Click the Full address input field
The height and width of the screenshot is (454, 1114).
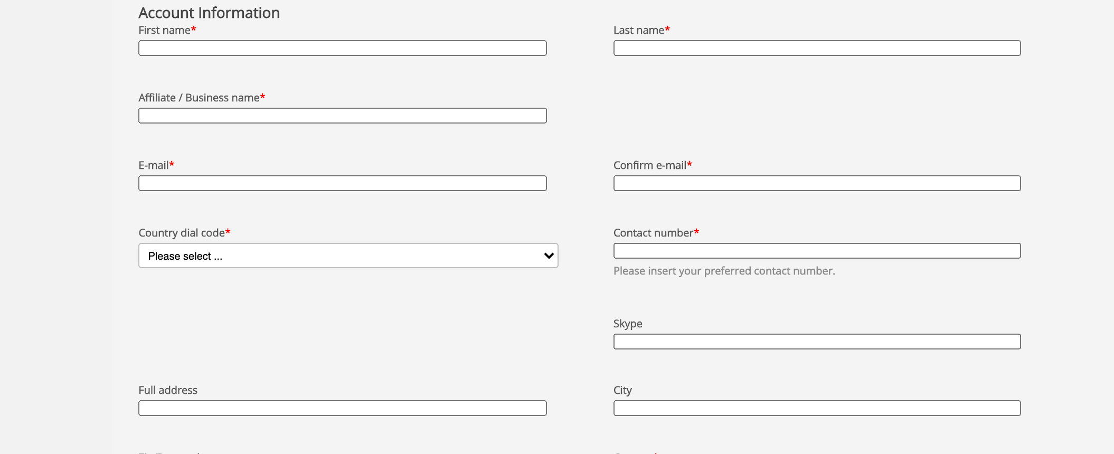point(342,408)
